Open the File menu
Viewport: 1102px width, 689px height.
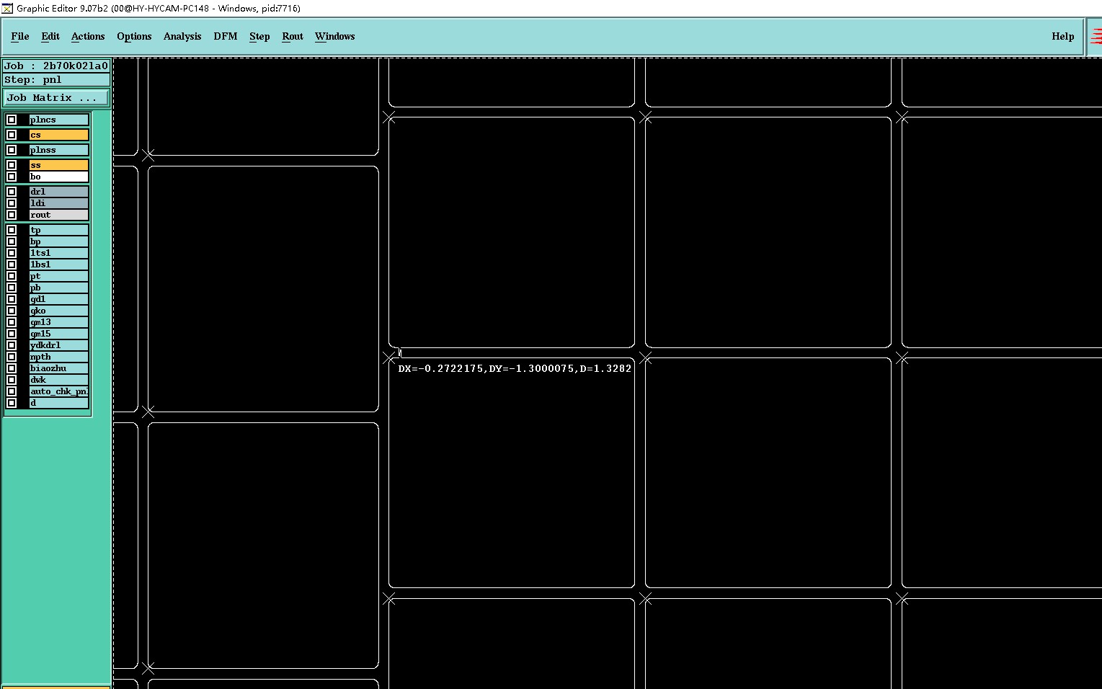(x=20, y=36)
